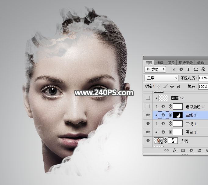Show the 选取颜色 1 layer
This screenshot has width=208, height=185.
[x=148, y=106]
